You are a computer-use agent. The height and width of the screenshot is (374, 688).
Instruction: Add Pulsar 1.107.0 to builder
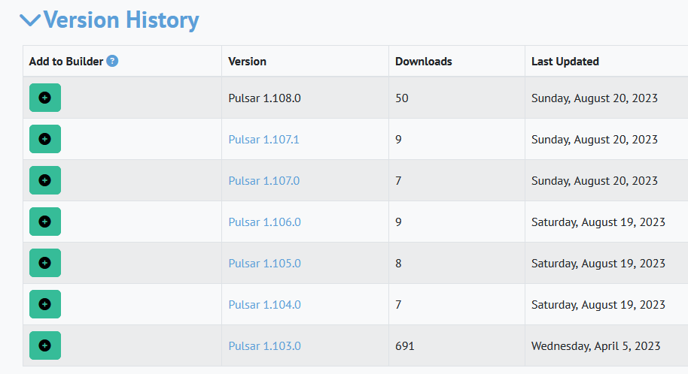point(44,180)
